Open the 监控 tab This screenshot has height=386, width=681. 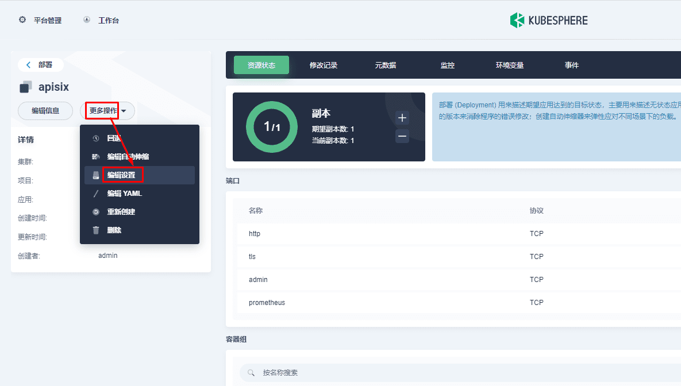pos(448,65)
